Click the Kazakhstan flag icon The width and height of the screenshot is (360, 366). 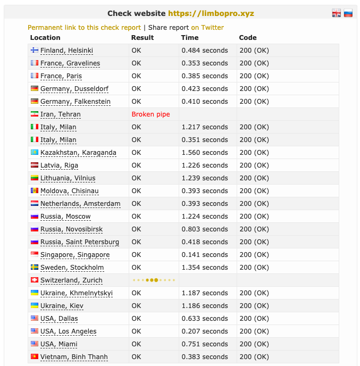[35, 152]
